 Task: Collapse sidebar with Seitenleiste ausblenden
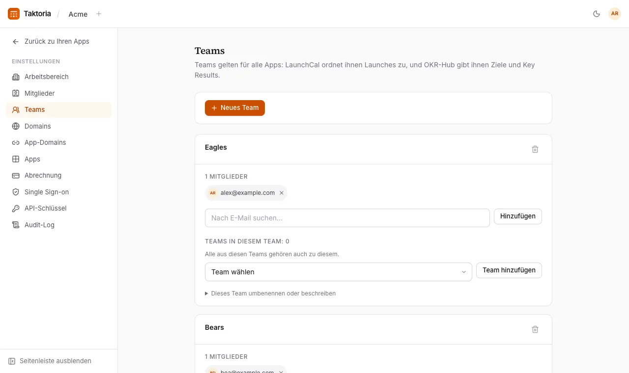[50, 361]
